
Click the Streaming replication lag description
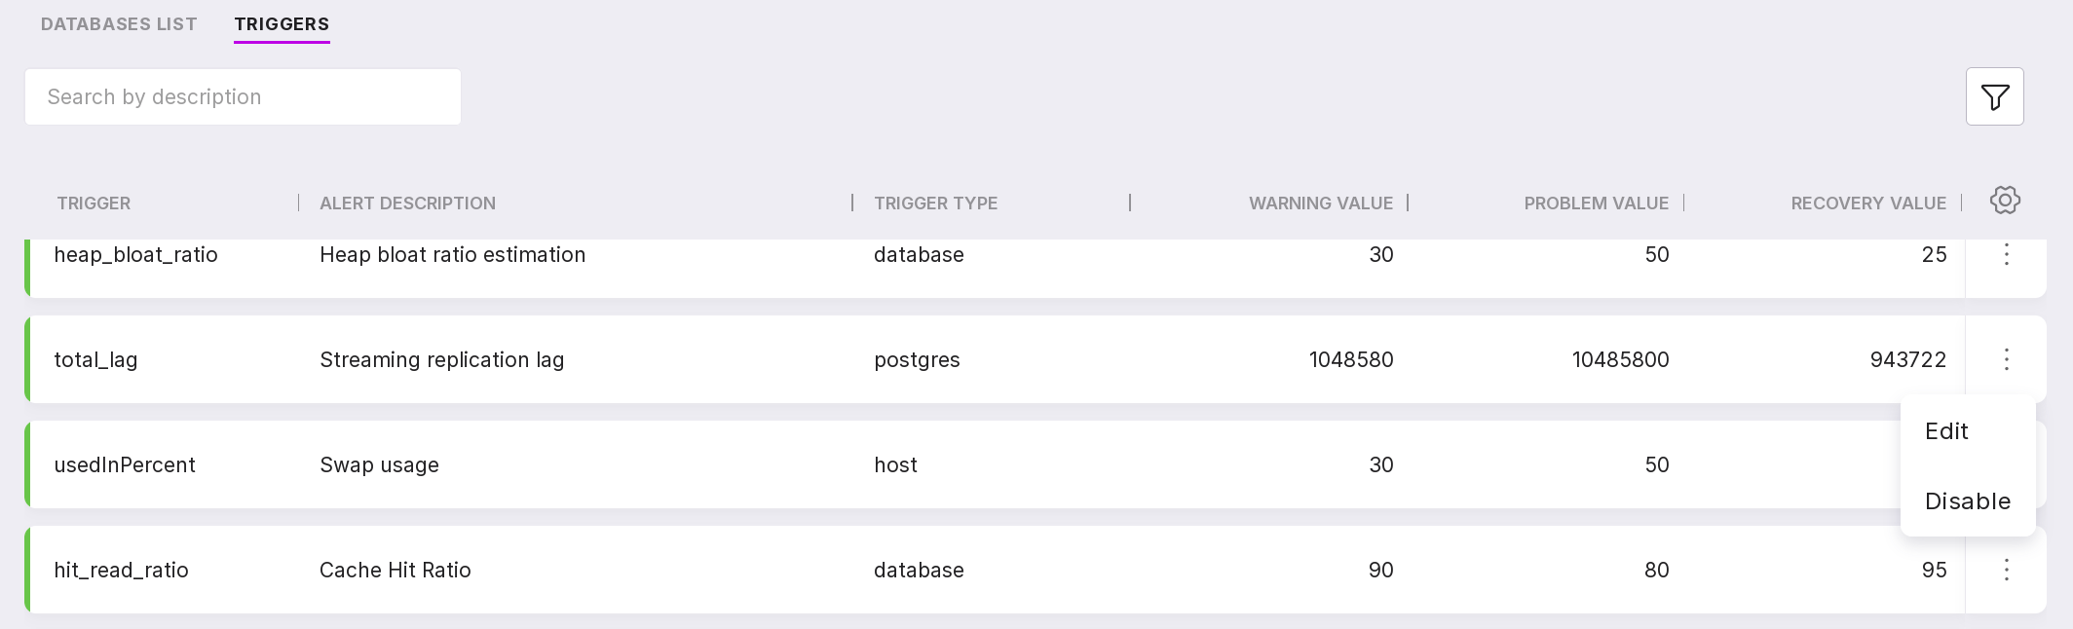[x=441, y=360]
